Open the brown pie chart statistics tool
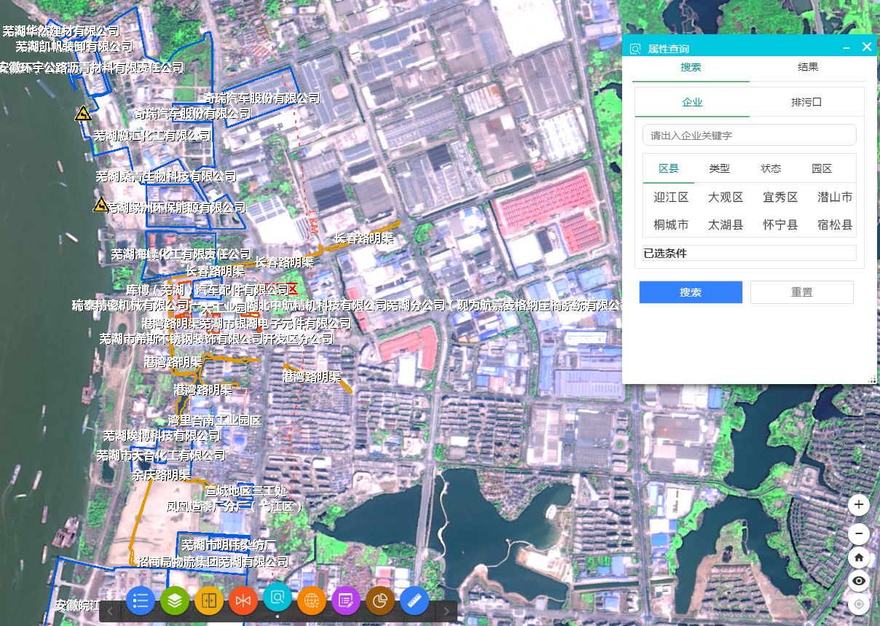Viewport: 880px width, 626px height. pyautogui.click(x=380, y=601)
